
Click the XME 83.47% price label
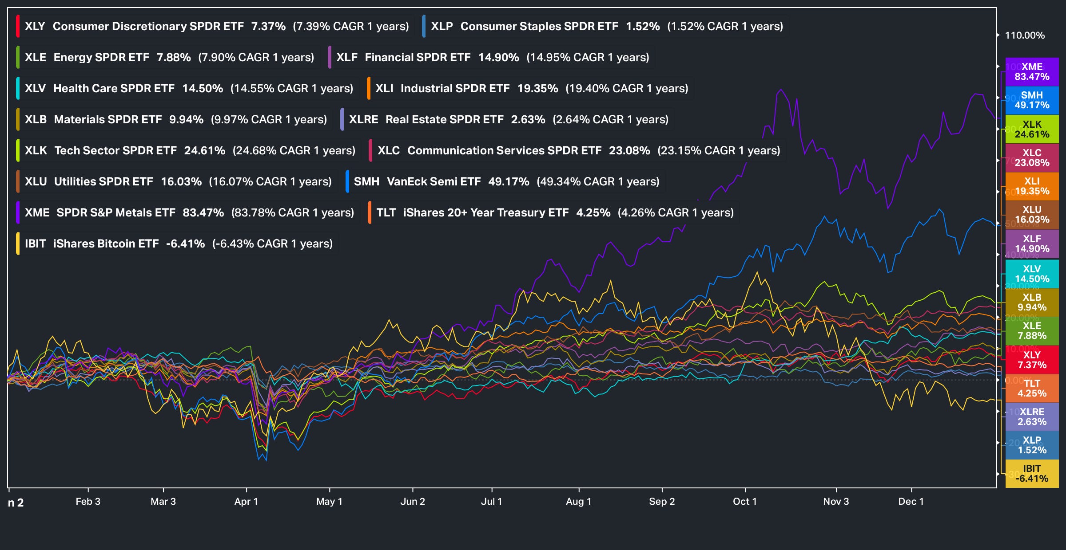(1031, 72)
